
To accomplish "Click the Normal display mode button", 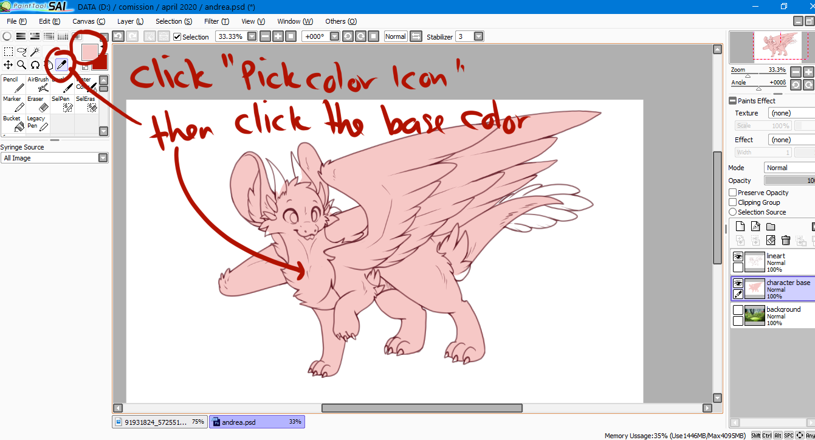I will (395, 36).
